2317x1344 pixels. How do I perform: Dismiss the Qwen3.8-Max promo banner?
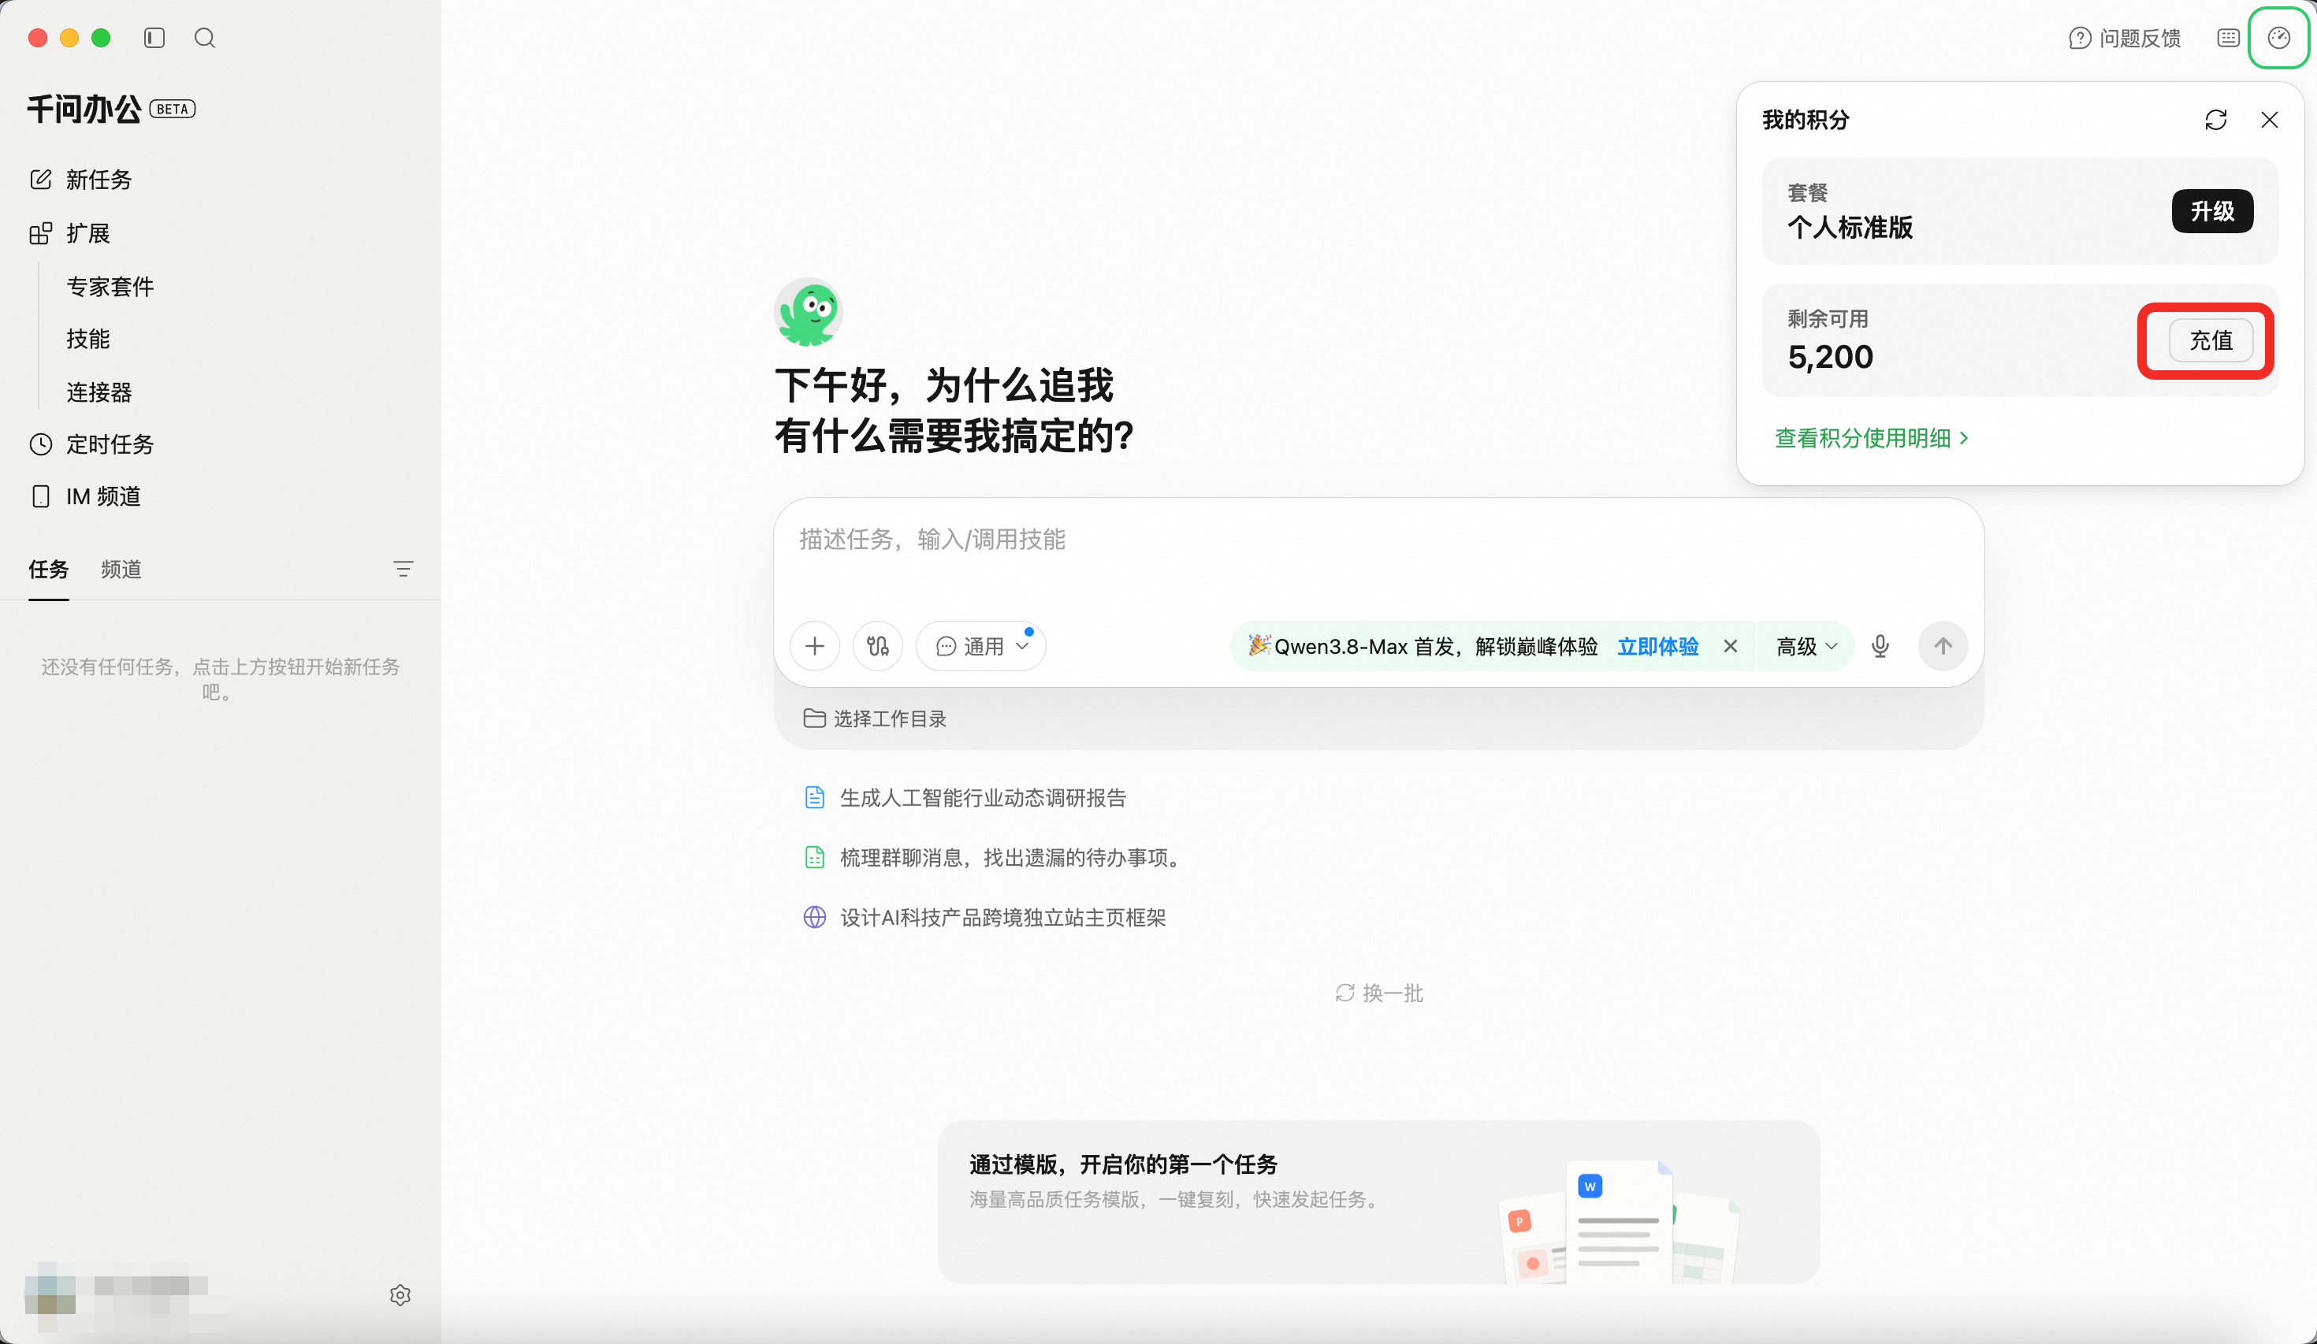pos(1731,646)
